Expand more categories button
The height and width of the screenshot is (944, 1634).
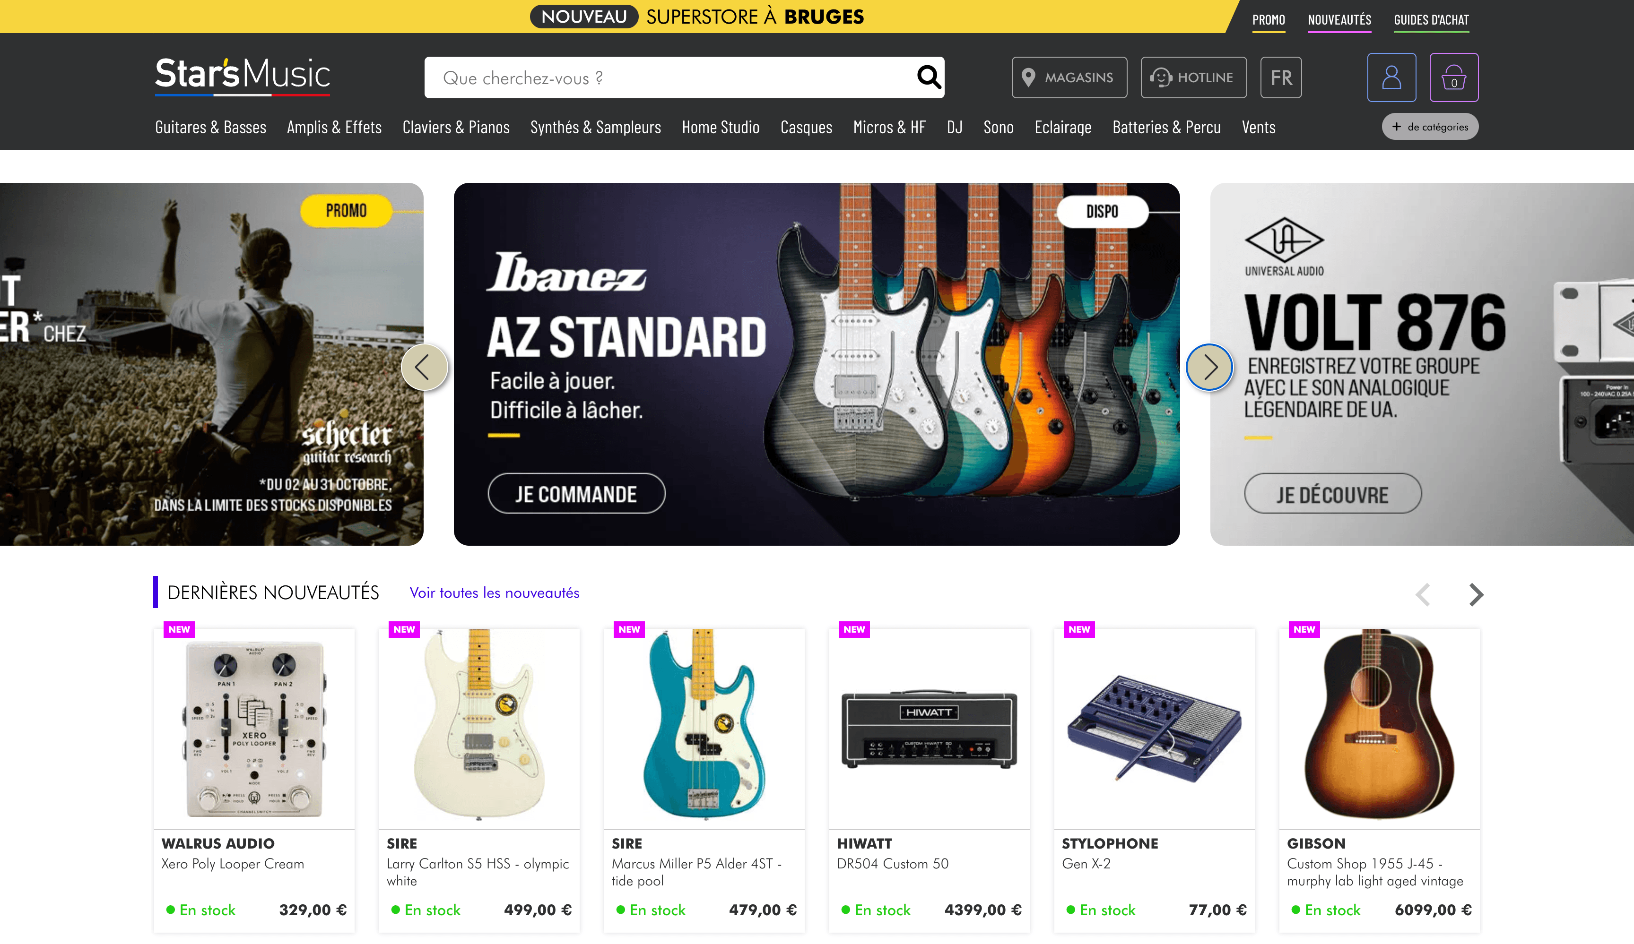1430,127
